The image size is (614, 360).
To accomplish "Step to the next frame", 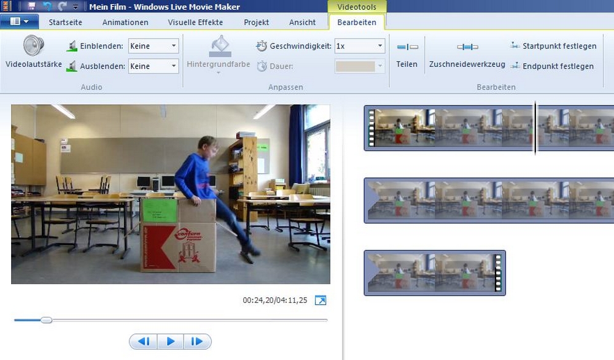I will pyautogui.click(x=197, y=342).
